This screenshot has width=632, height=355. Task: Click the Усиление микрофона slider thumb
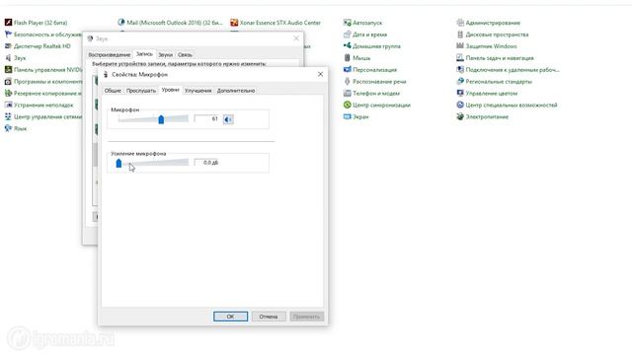(x=118, y=163)
